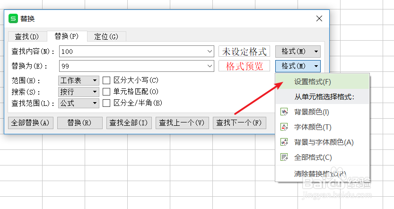Viewport: 394px width, 209px height.
Task: Click the 未设定格式 preview box
Action: pos(244,51)
